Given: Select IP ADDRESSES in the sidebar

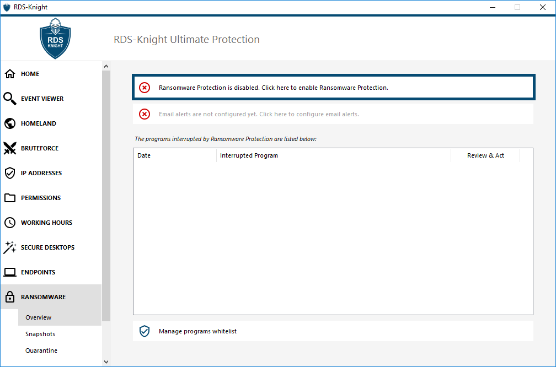Looking at the screenshot, I should click(51, 173).
